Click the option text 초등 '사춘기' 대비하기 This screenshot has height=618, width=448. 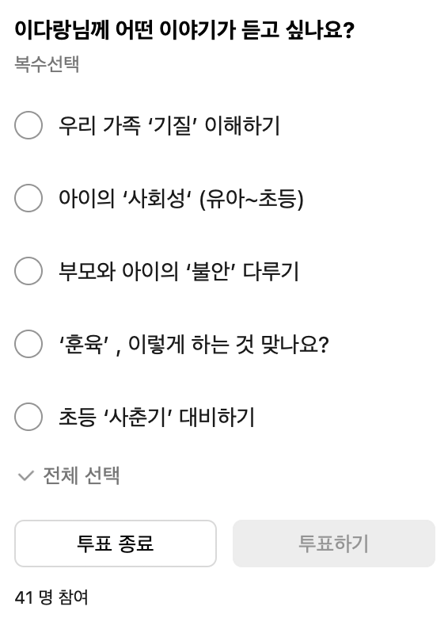point(157,417)
